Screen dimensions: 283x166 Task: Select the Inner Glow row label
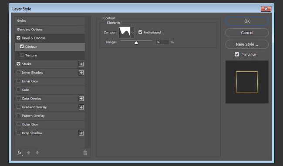point(30,81)
